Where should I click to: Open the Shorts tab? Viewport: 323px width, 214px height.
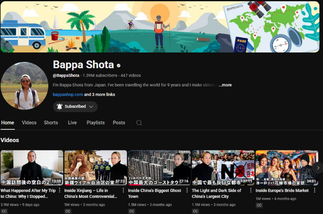51,123
